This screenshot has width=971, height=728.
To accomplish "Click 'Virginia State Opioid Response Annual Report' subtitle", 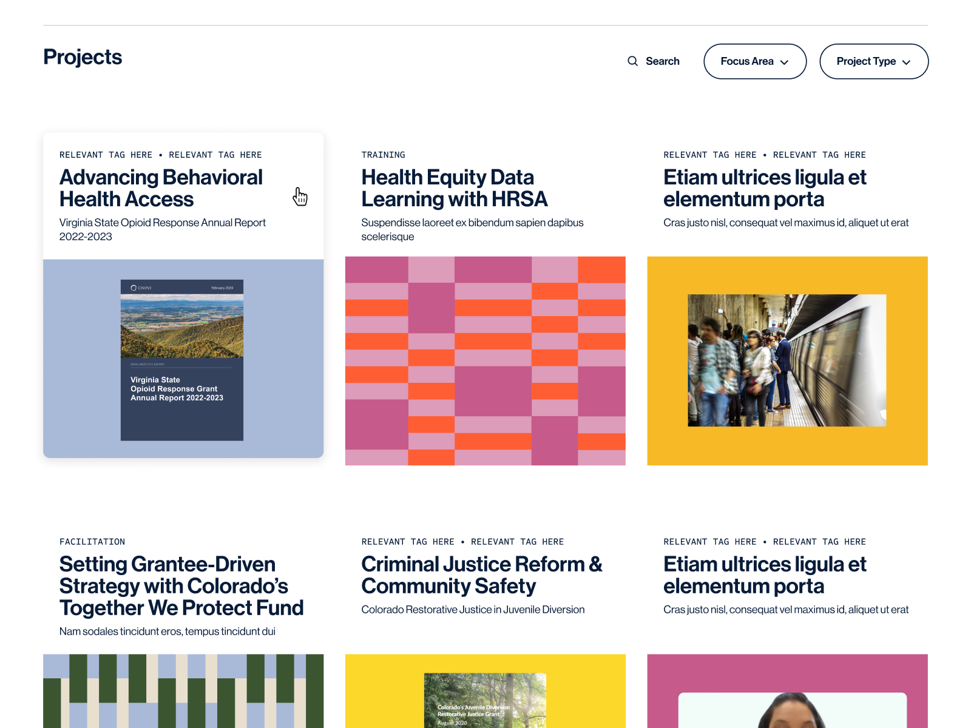I will click(x=163, y=229).
